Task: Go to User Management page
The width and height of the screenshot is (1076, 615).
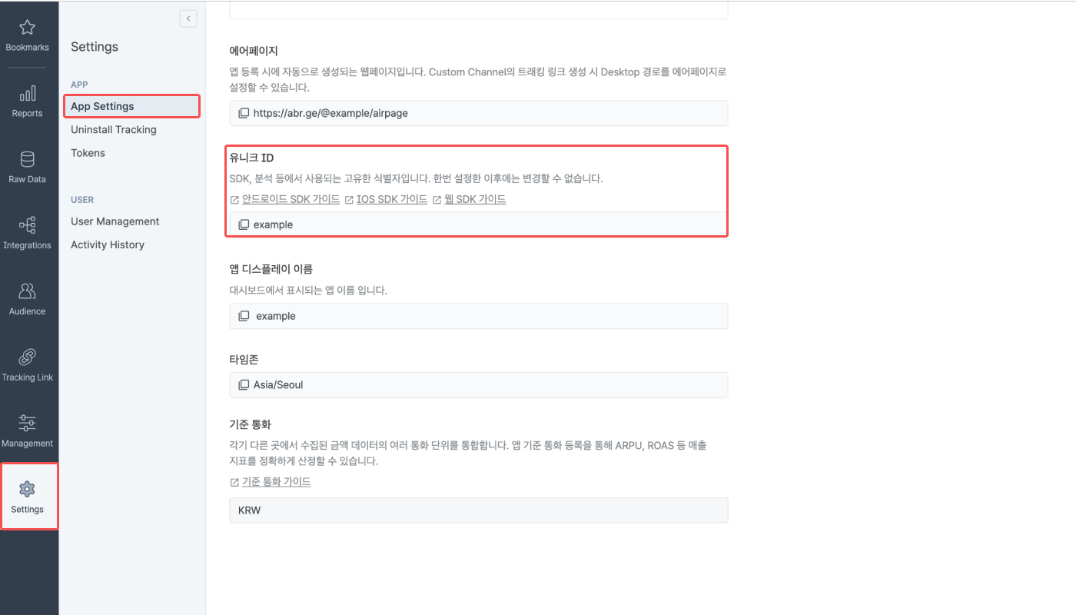Action: click(x=115, y=221)
